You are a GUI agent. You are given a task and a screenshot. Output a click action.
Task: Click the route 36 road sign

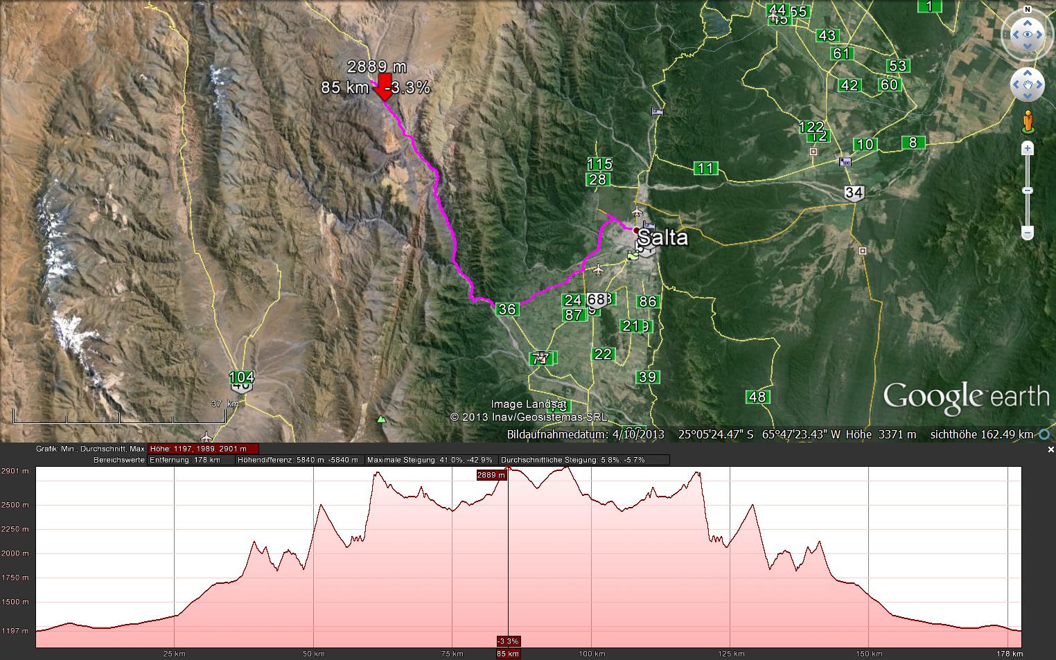507,309
